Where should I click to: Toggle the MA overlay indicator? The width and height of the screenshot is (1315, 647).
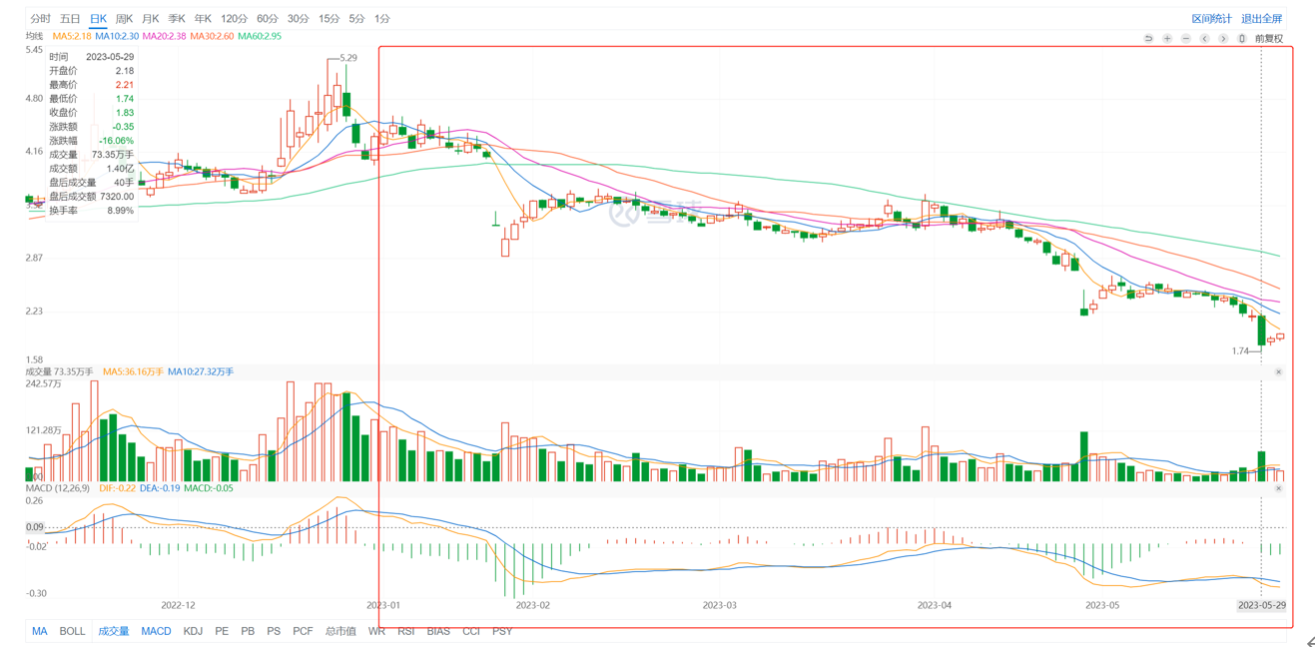pos(39,631)
